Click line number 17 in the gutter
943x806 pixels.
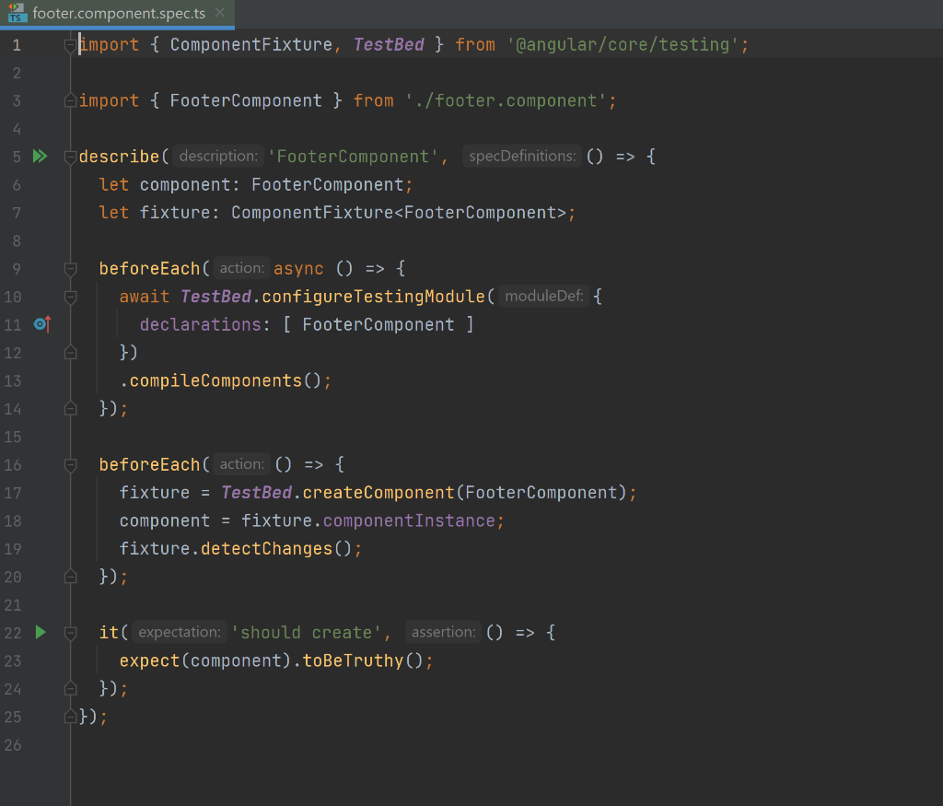click(13, 492)
